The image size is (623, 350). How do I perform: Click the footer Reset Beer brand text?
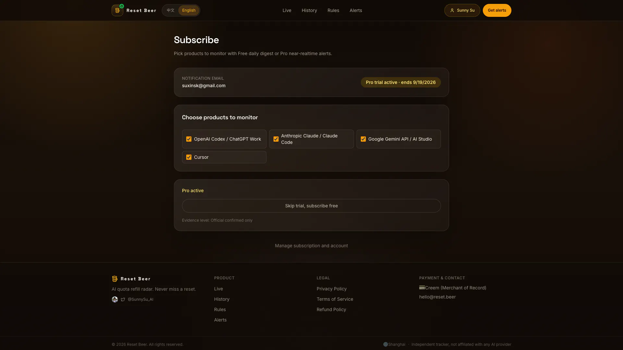click(136, 279)
